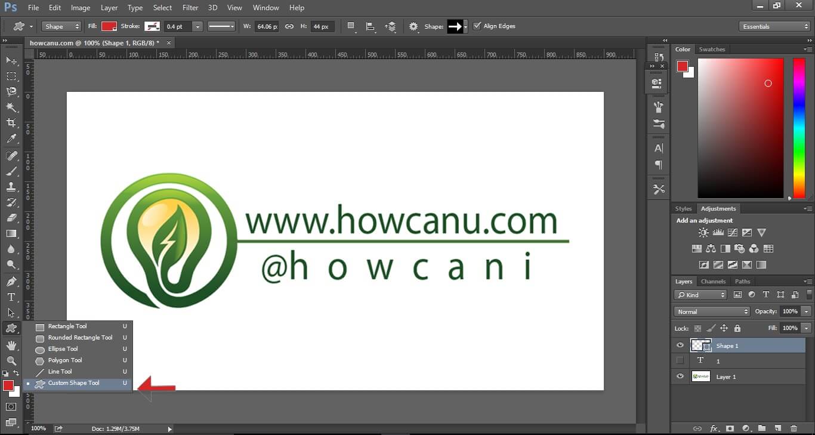
Task: Select the History Brush tool
Action: (11, 202)
